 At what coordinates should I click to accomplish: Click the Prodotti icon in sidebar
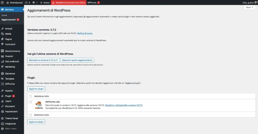pos(2,56)
